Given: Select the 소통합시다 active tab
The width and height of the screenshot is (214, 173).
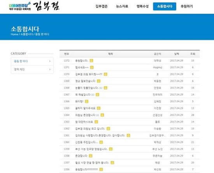Looking at the screenshot, I should click(x=165, y=6).
